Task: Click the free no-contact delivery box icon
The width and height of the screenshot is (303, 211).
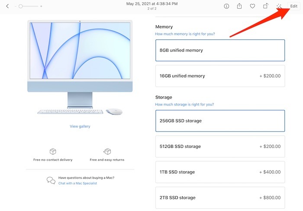Action: [53, 151]
